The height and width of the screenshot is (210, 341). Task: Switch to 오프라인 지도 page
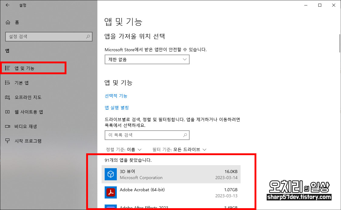(x=28, y=97)
